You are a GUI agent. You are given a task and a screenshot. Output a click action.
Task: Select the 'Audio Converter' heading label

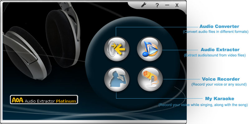coord(219,26)
